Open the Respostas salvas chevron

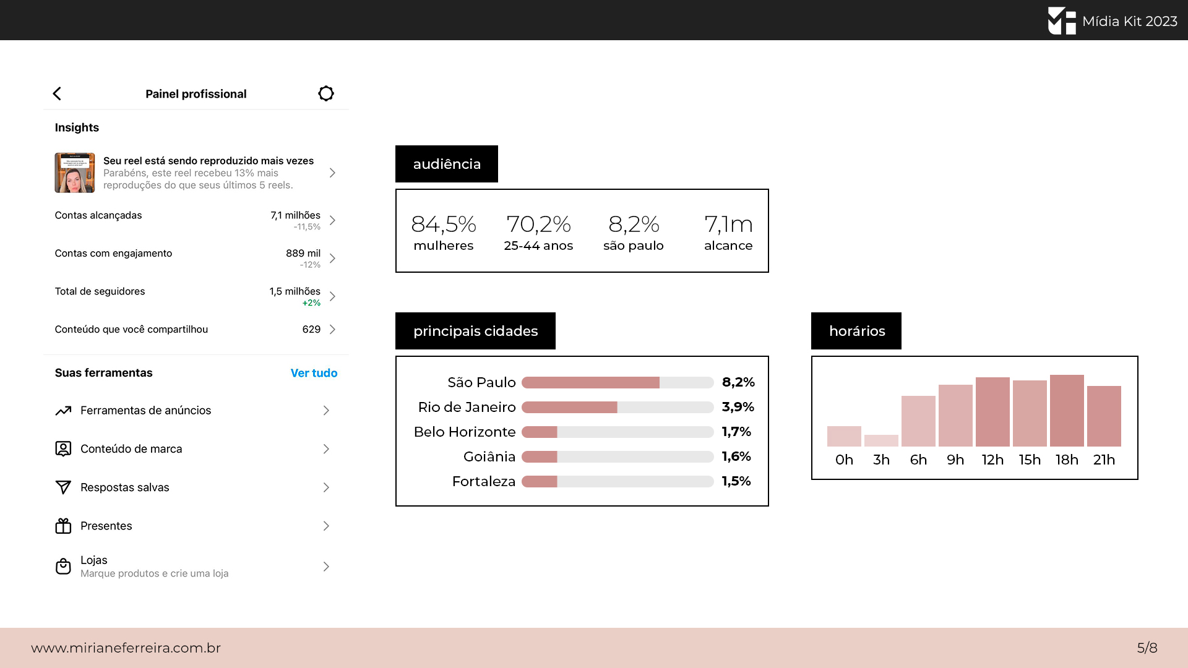pyautogui.click(x=326, y=487)
